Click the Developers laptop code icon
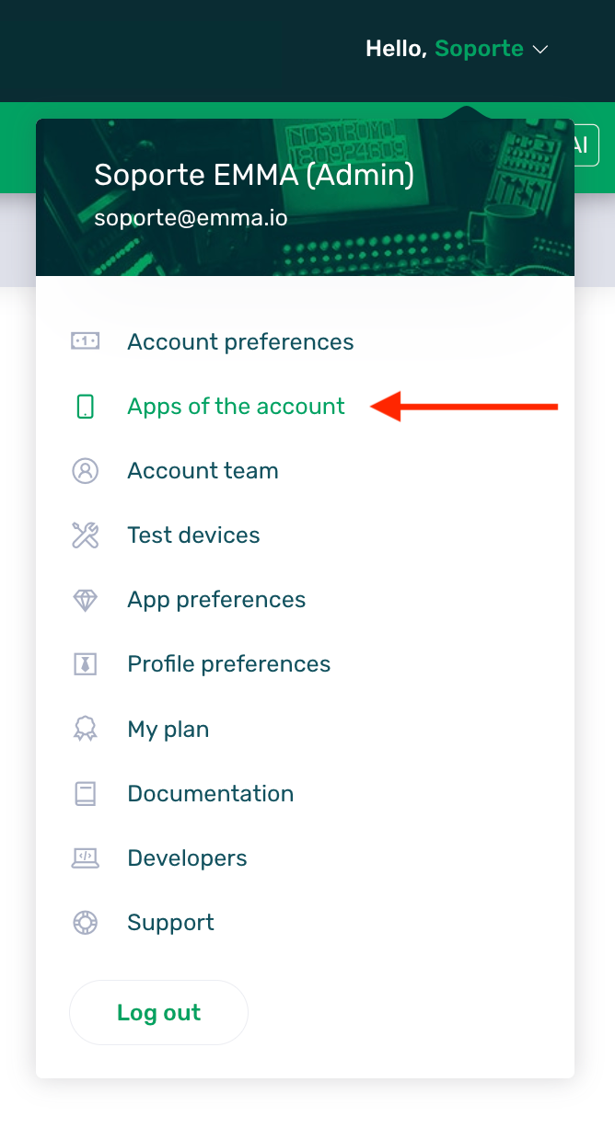 (x=85, y=858)
